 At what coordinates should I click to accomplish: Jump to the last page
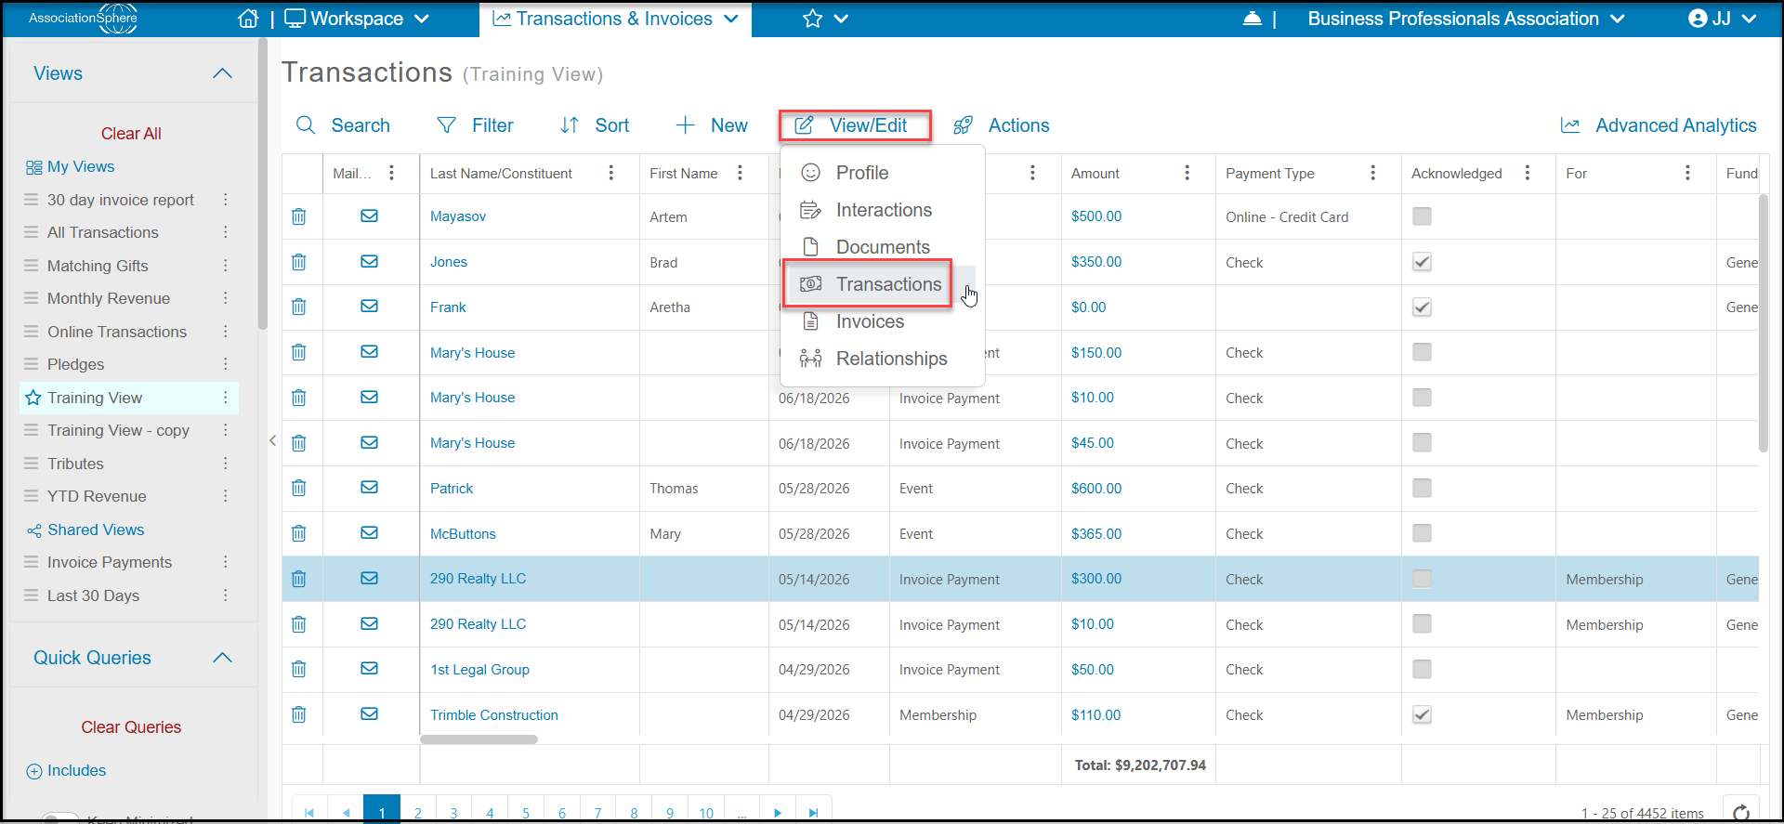813,813
